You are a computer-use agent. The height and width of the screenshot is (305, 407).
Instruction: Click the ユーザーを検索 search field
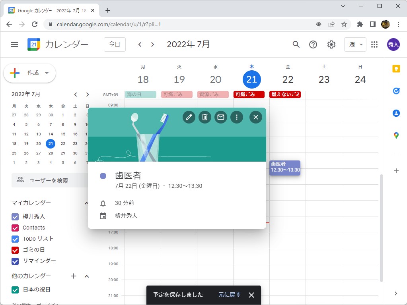tap(48, 181)
